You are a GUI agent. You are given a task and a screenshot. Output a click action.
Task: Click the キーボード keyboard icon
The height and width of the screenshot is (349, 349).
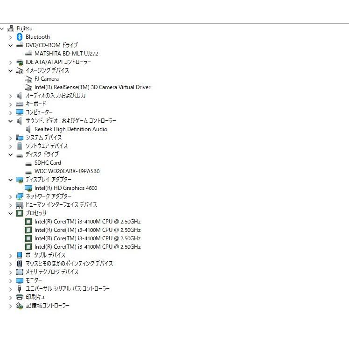coord(20,104)
